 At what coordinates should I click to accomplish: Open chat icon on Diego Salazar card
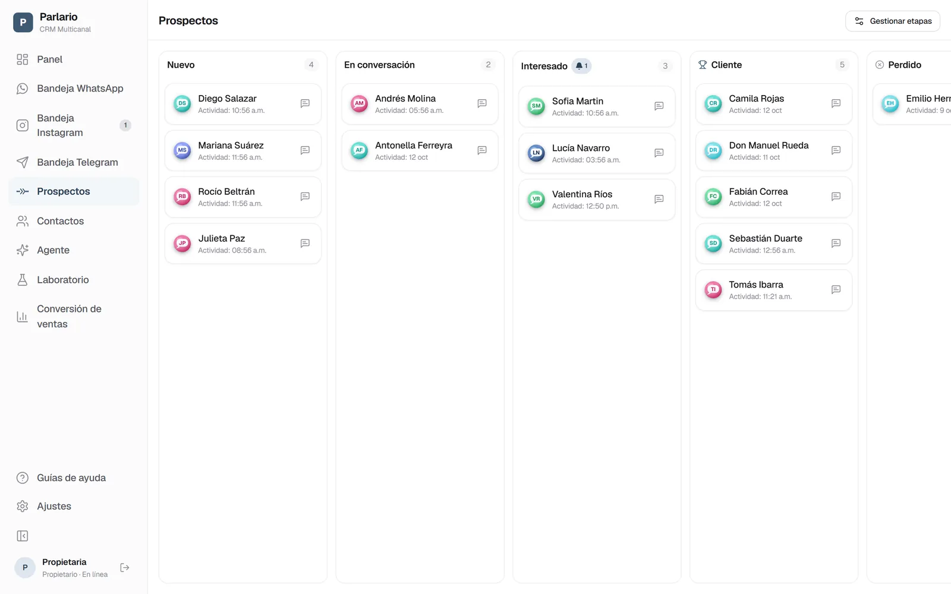(305, 103)
